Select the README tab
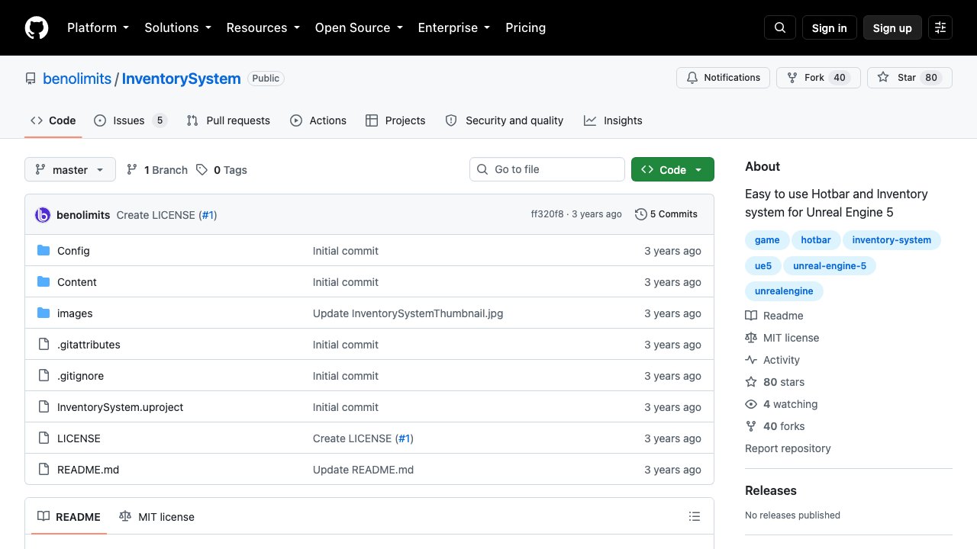 [69, 517]
